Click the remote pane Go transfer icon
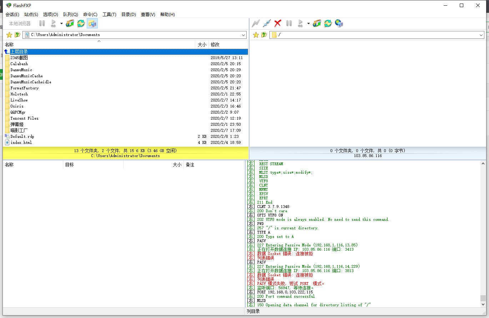This screenshot has width=489, height=318. click(x=301, y=24)
